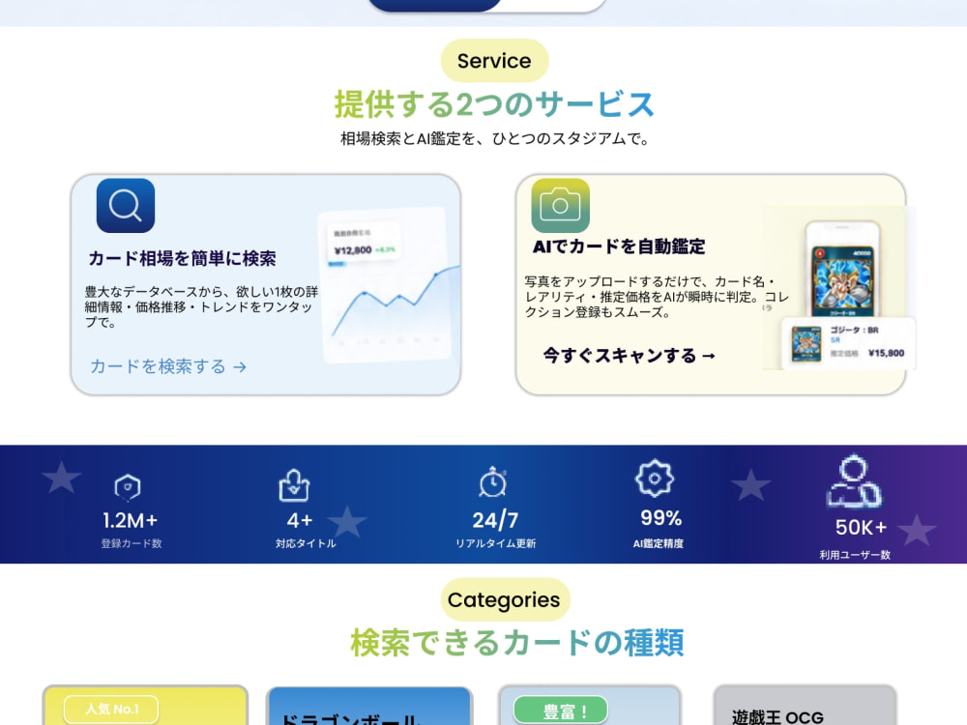Click the カード相場を簡単に検索 heading
The height and width of the screenshot is (725, 967).
(x=183, y=258)
